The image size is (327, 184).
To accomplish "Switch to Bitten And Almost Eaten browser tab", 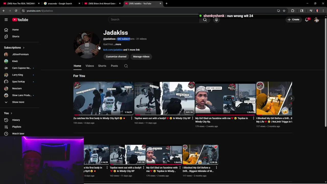I will point(103,4).
